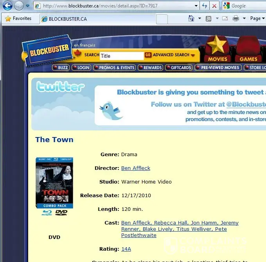Screen dimensions: 266x262
Task: Click the browser Back arrow button
Action: click(7, 5)
